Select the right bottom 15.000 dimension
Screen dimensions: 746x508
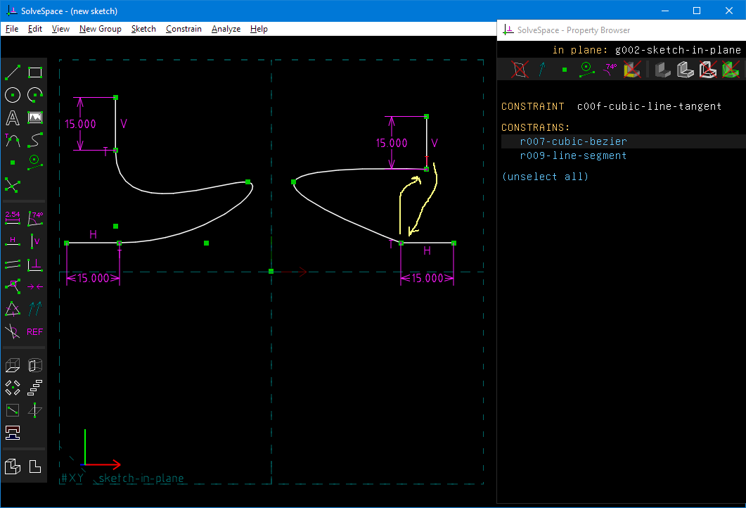427,278
